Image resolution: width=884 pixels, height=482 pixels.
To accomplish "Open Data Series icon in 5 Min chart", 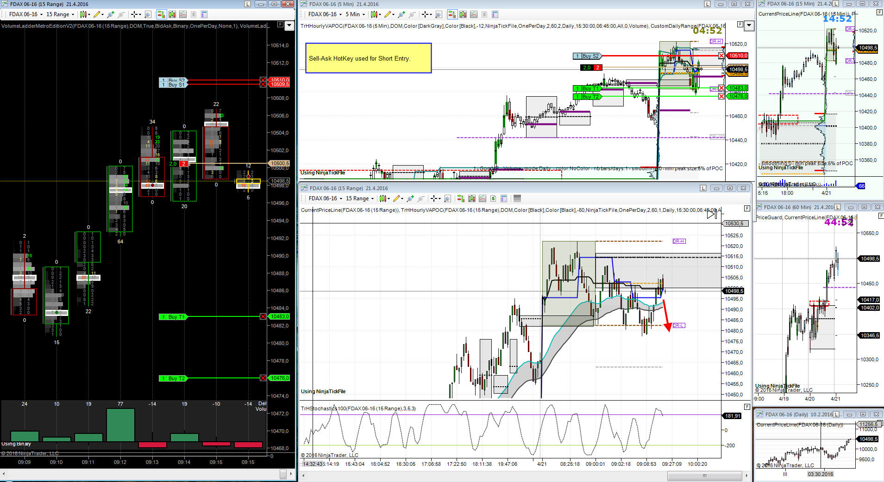I will click(x=463, y=14).
